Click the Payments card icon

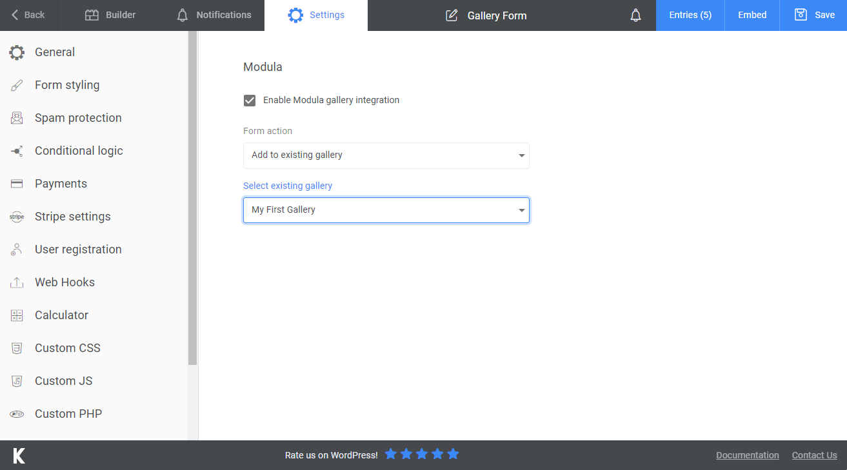17,184
